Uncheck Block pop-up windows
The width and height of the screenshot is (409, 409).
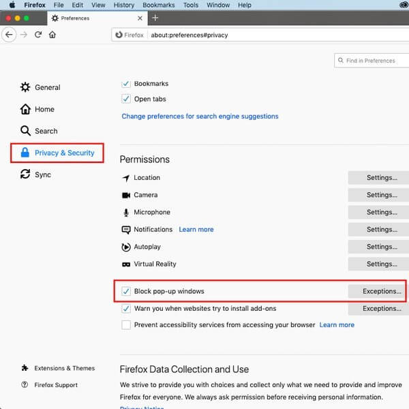pos(125,291)
